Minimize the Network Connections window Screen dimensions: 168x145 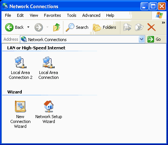click(x=144, y=6)
